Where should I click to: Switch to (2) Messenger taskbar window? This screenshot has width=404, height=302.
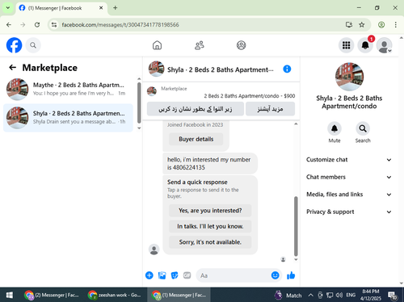52,296
